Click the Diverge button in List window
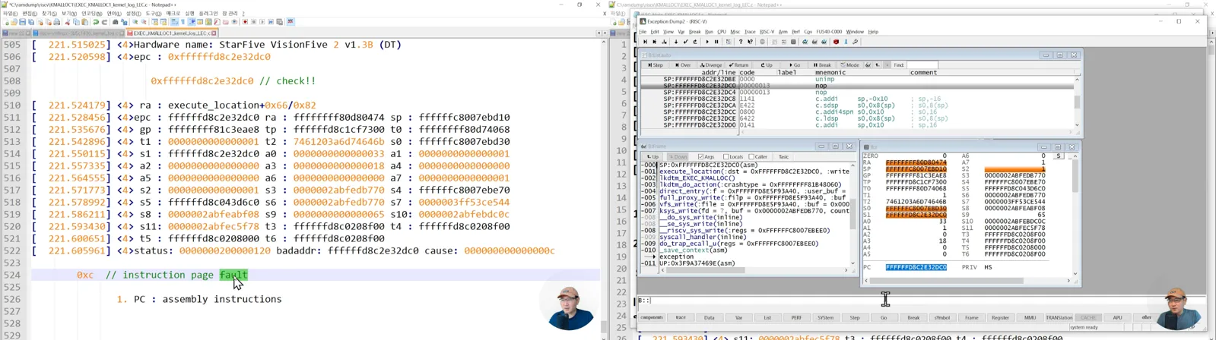 (x=711, y=65)
